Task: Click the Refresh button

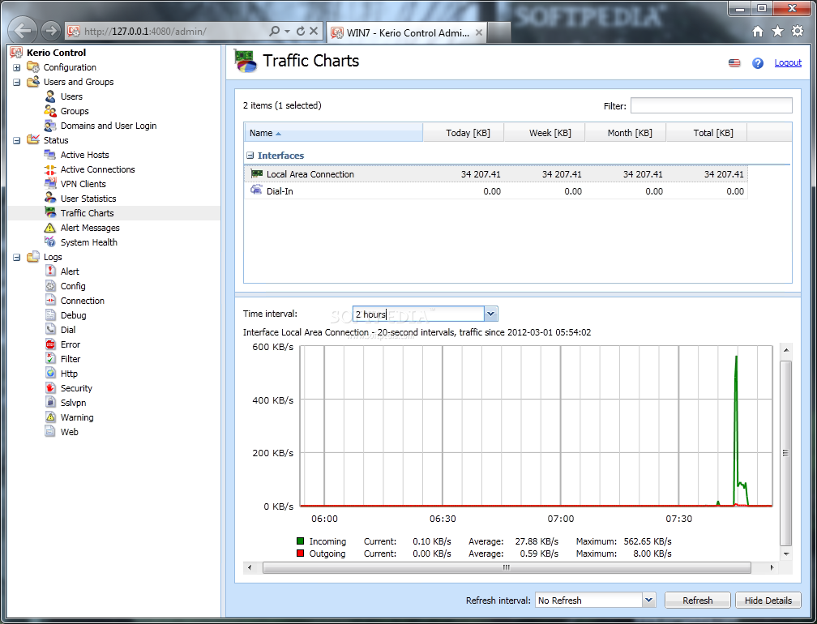Action: [x=698, y=600]
